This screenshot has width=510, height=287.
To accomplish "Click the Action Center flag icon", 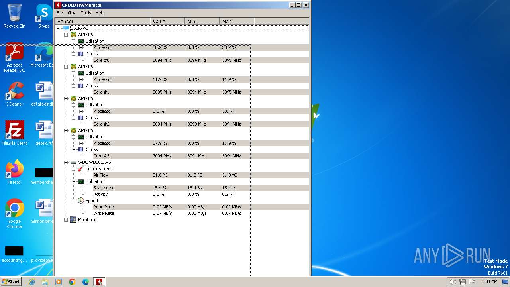I will [472, 282].
